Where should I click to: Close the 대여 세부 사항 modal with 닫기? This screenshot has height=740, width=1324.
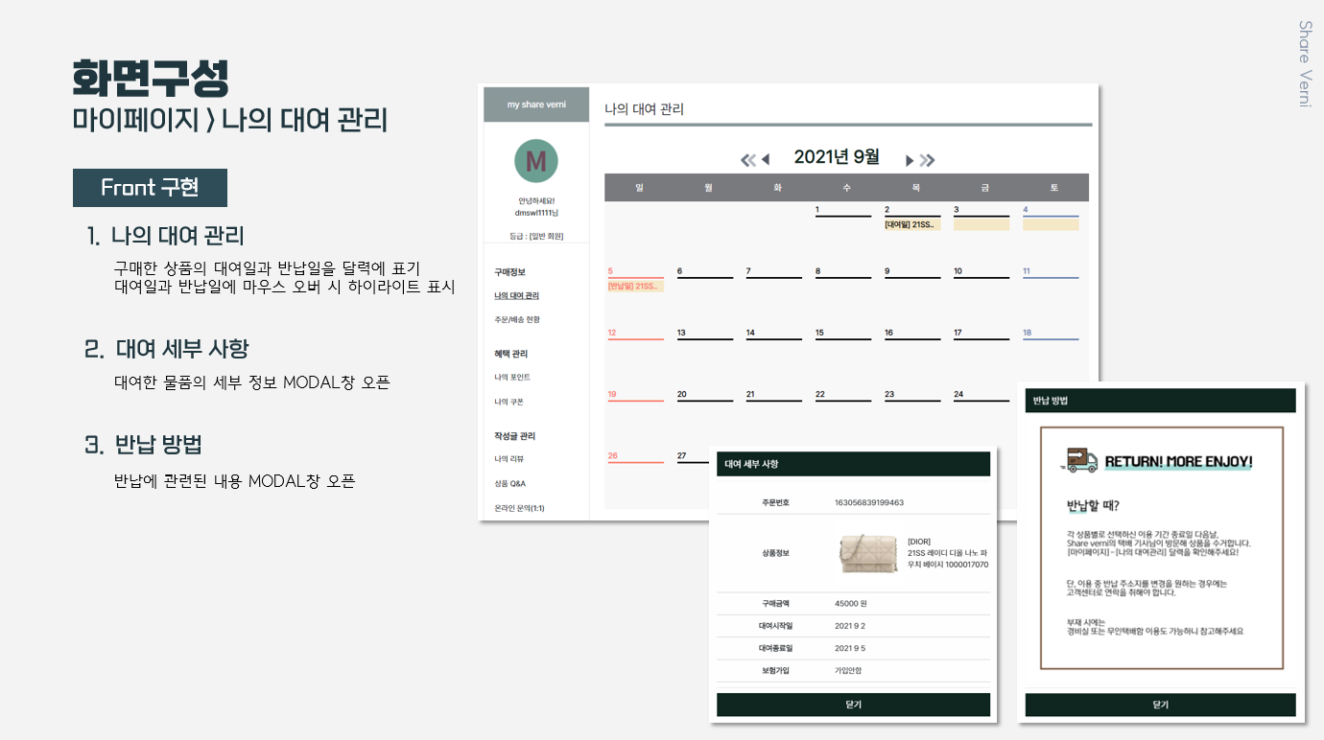853,705
